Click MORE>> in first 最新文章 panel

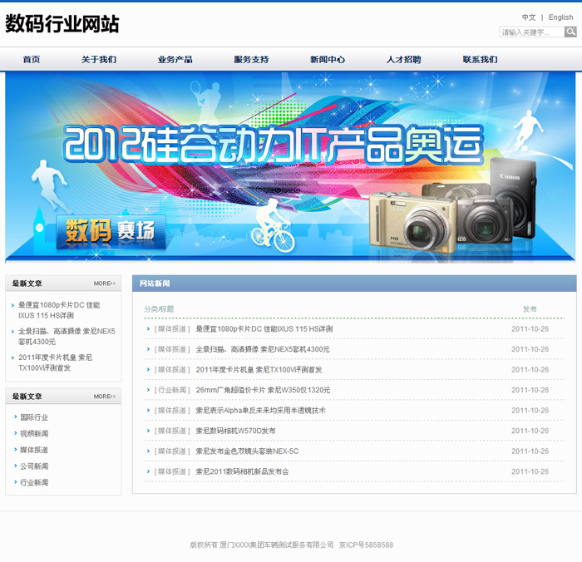104,283
